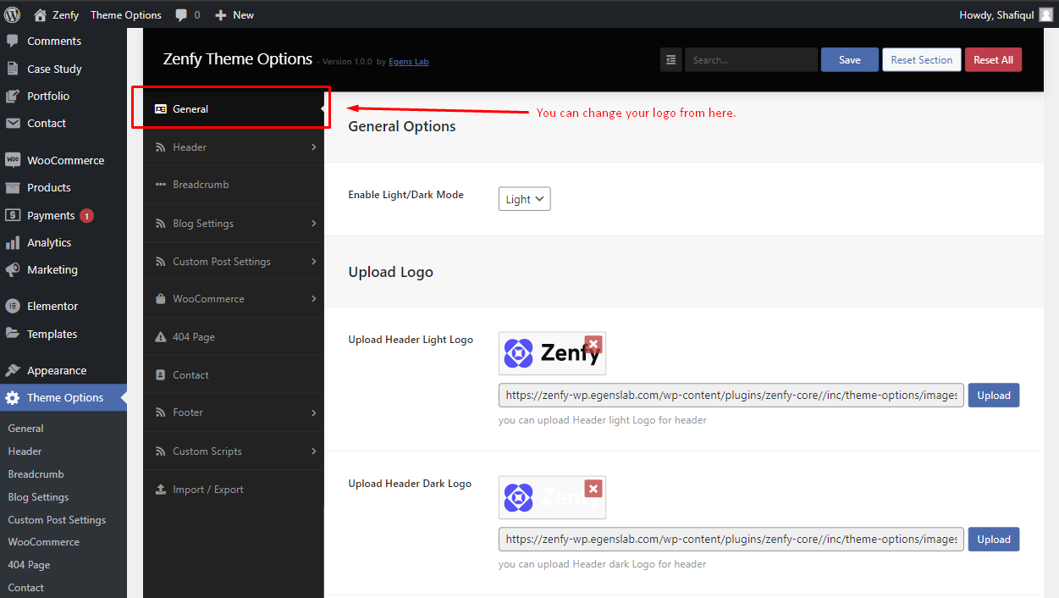The width and height of the screenshot is (1059, 598).
Task: Remove the Header Dark Logo image
Action: pyautogui.click(x=593, y=488)
